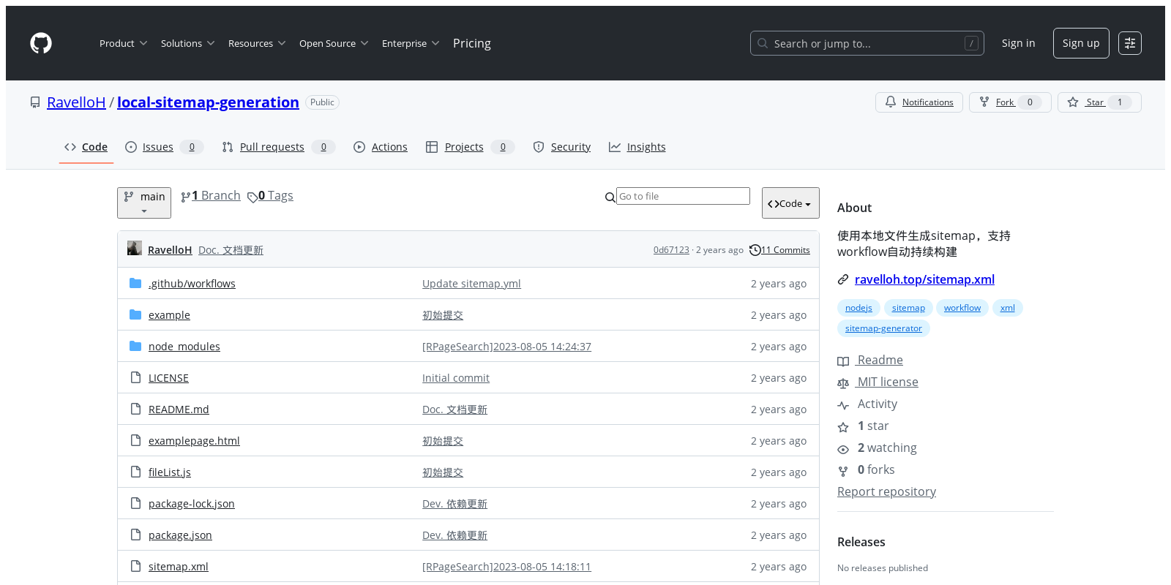
Task: Click the Report repository link
Action: pyautogui.click(x=886, y=491)
